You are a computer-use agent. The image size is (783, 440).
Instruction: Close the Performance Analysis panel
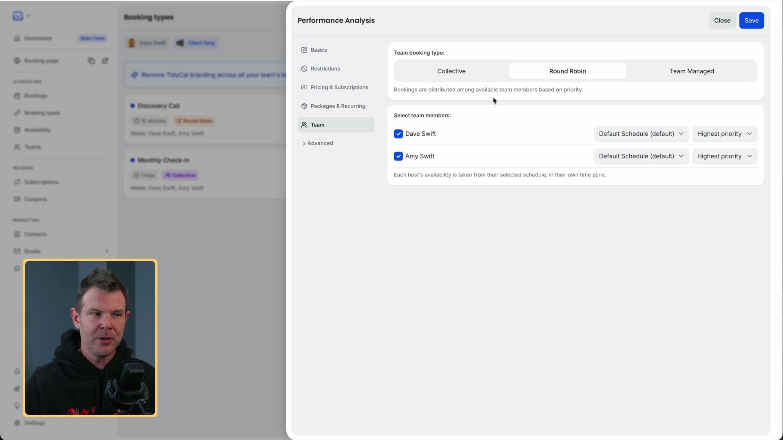[722, 20]
